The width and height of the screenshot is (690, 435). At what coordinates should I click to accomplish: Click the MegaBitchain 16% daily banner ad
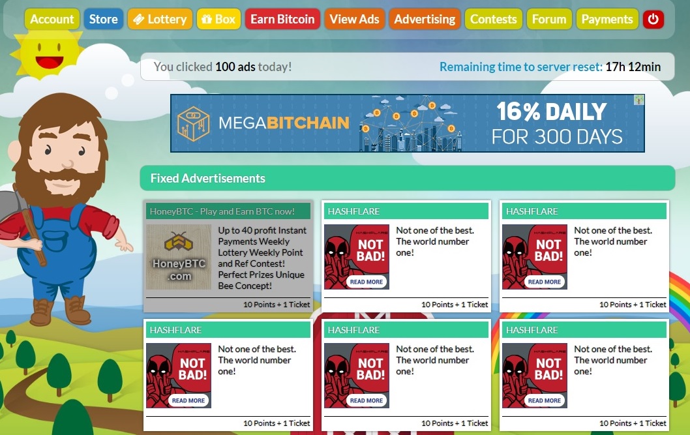coord(408,123)
